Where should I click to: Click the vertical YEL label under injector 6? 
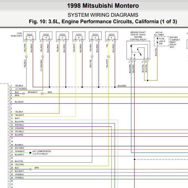click(x=107, y=46)
